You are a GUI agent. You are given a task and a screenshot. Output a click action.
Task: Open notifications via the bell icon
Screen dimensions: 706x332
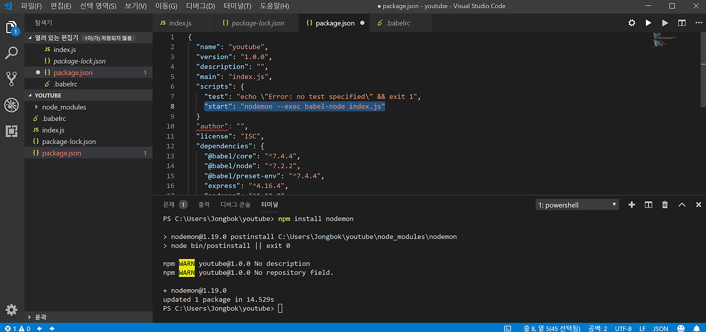(697, 328)
